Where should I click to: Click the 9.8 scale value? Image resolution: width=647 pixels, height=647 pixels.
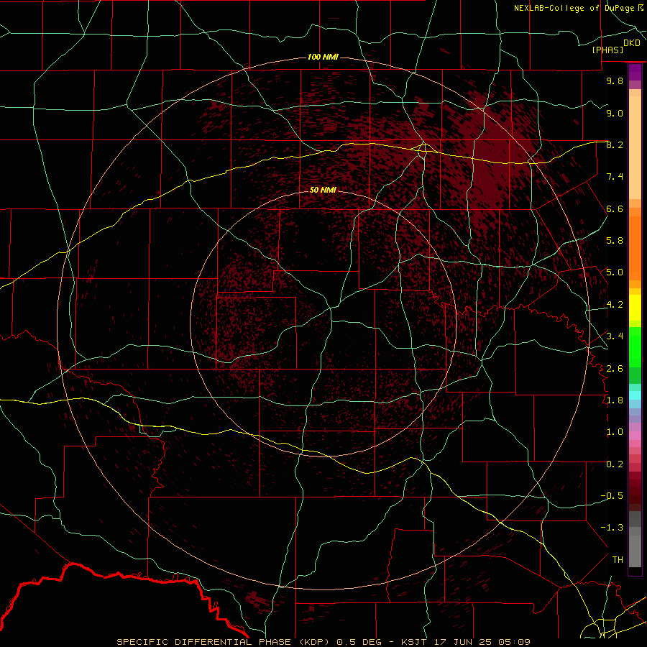(615, 81)
